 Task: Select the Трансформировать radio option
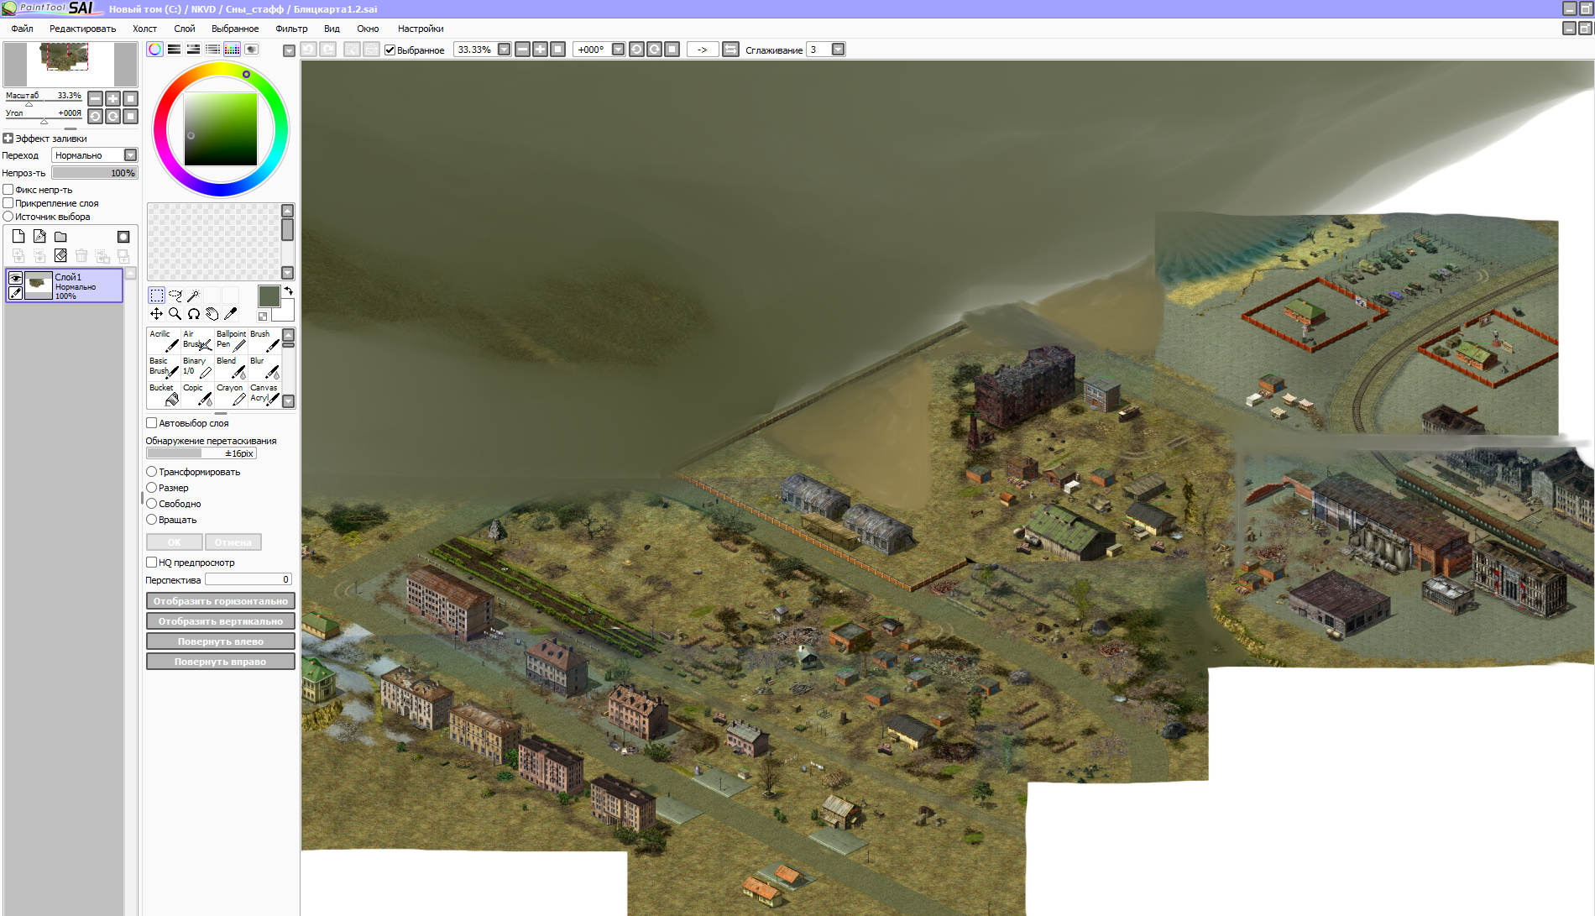(x=152, y=472)
